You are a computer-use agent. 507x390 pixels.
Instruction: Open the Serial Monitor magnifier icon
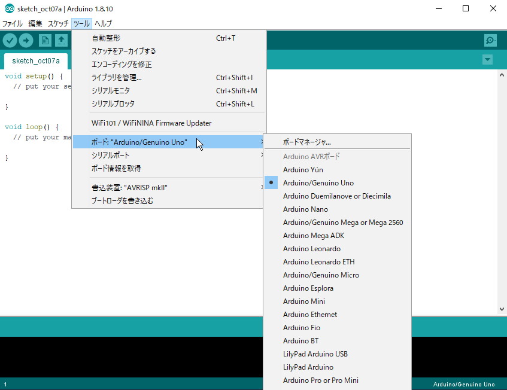(490, 41)
